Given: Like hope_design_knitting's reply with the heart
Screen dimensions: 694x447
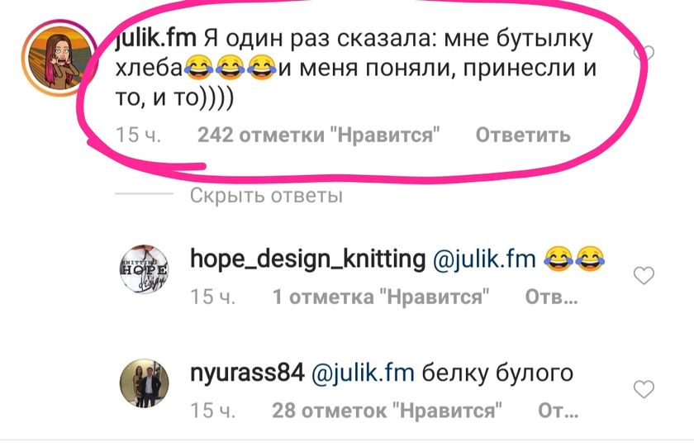Looking at the screenshot, I should pyautogui.click(x=644, y=276).
